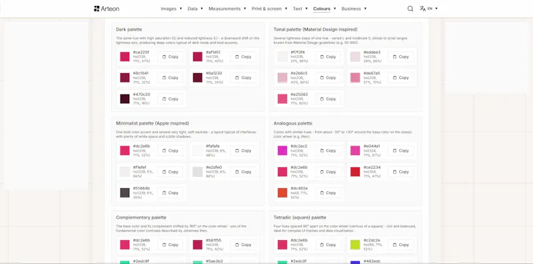Screen dimensions: 533x264
Task: Click the Analogous palette heading
Action: click(x=293, y=123)
